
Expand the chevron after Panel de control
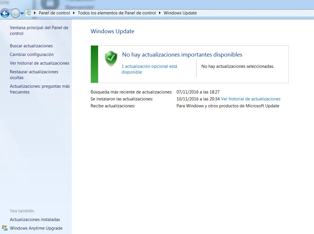(x=74, y=13)
